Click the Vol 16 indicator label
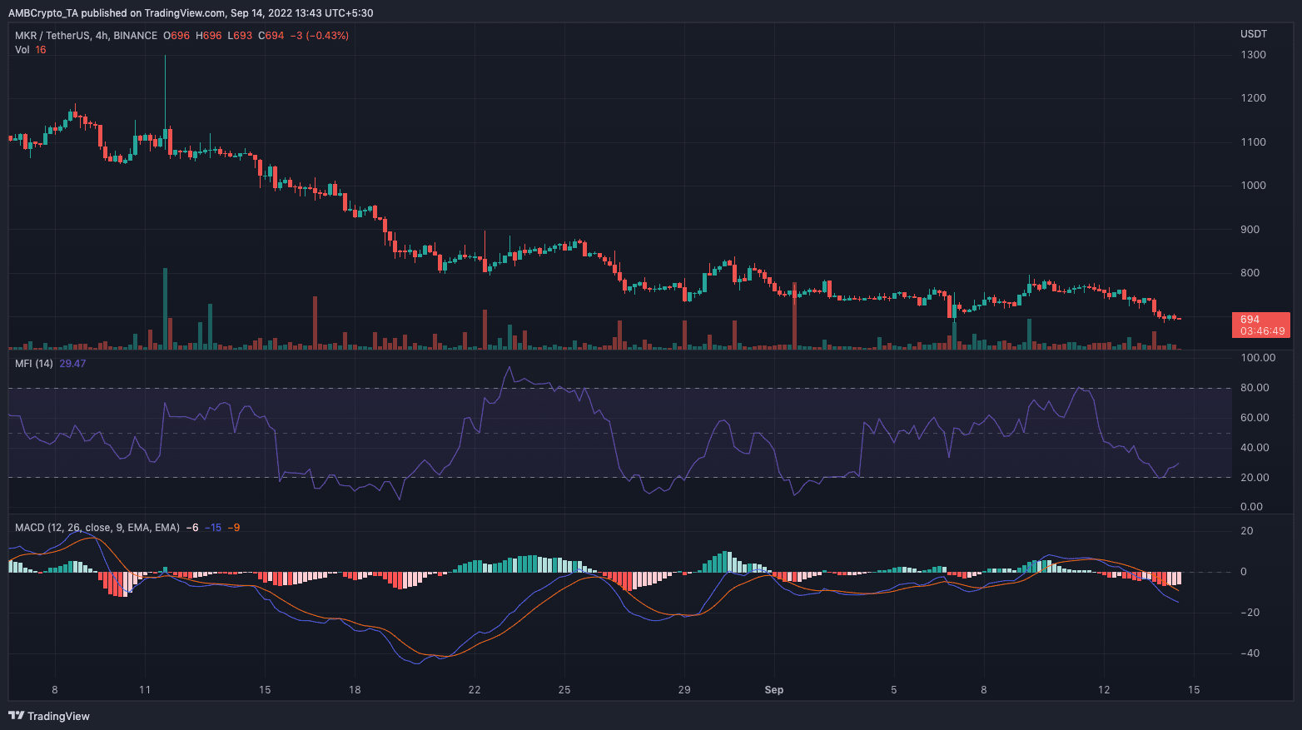 pyautogui.click(x=31, y=50)
